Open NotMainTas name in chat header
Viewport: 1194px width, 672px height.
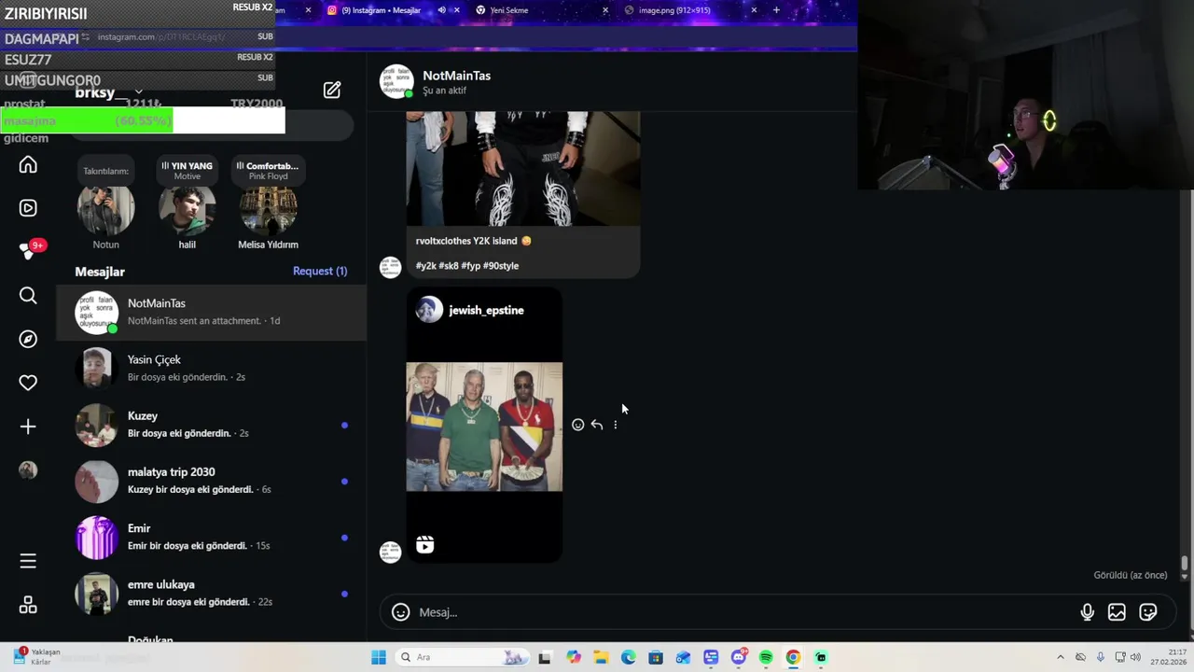456,76
